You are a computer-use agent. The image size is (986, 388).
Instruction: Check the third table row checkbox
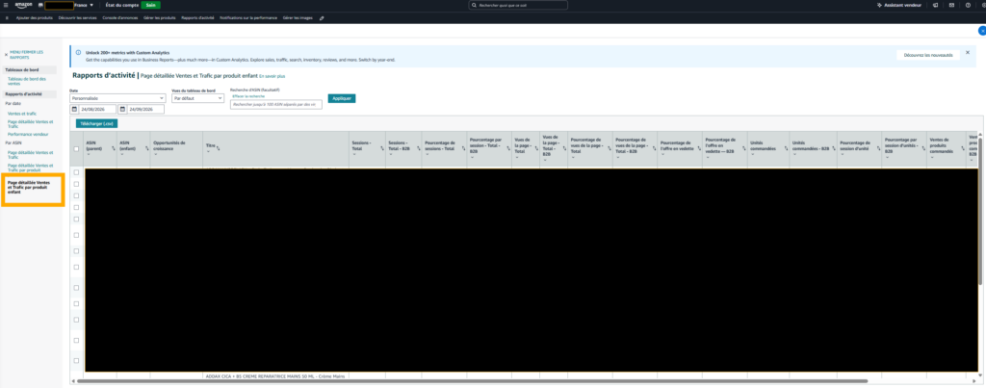point(76,195)
